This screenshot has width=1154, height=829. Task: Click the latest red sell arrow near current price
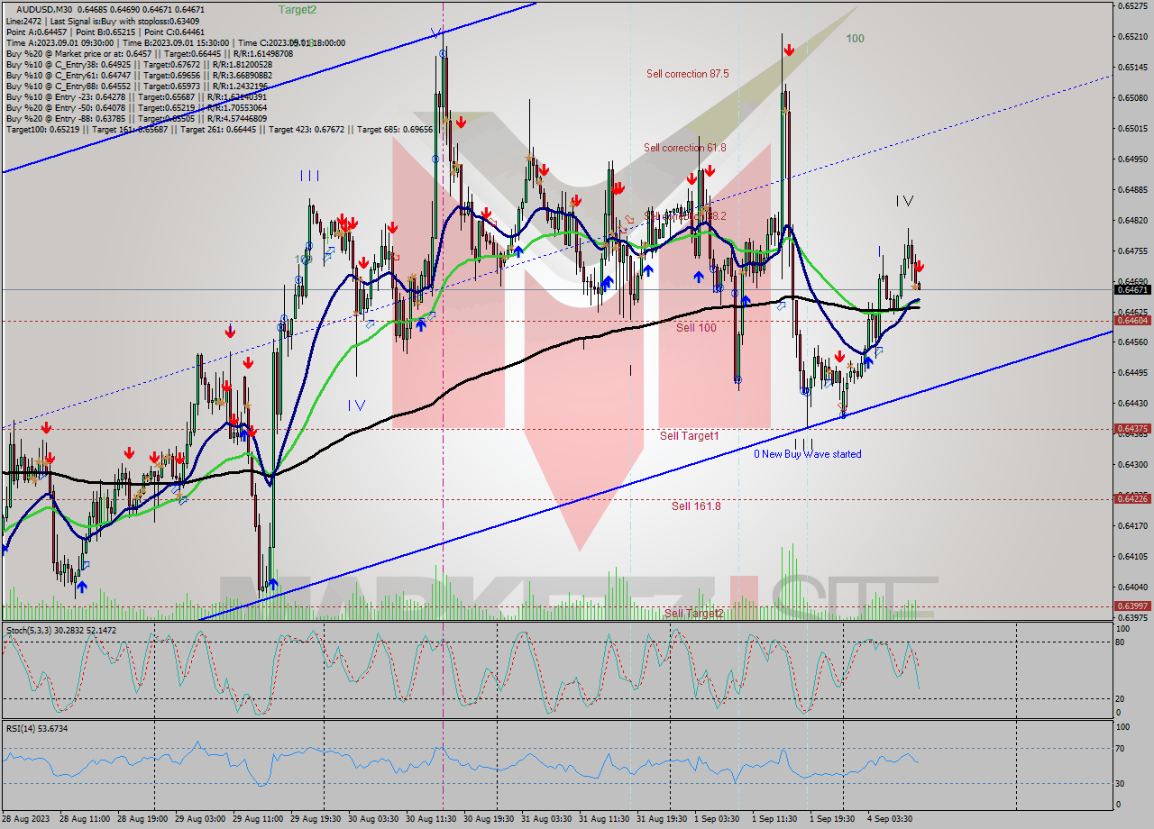coord(919,267)
